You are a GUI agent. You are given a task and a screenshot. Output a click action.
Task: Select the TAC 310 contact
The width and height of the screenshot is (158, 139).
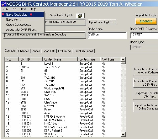pos(63,78)
